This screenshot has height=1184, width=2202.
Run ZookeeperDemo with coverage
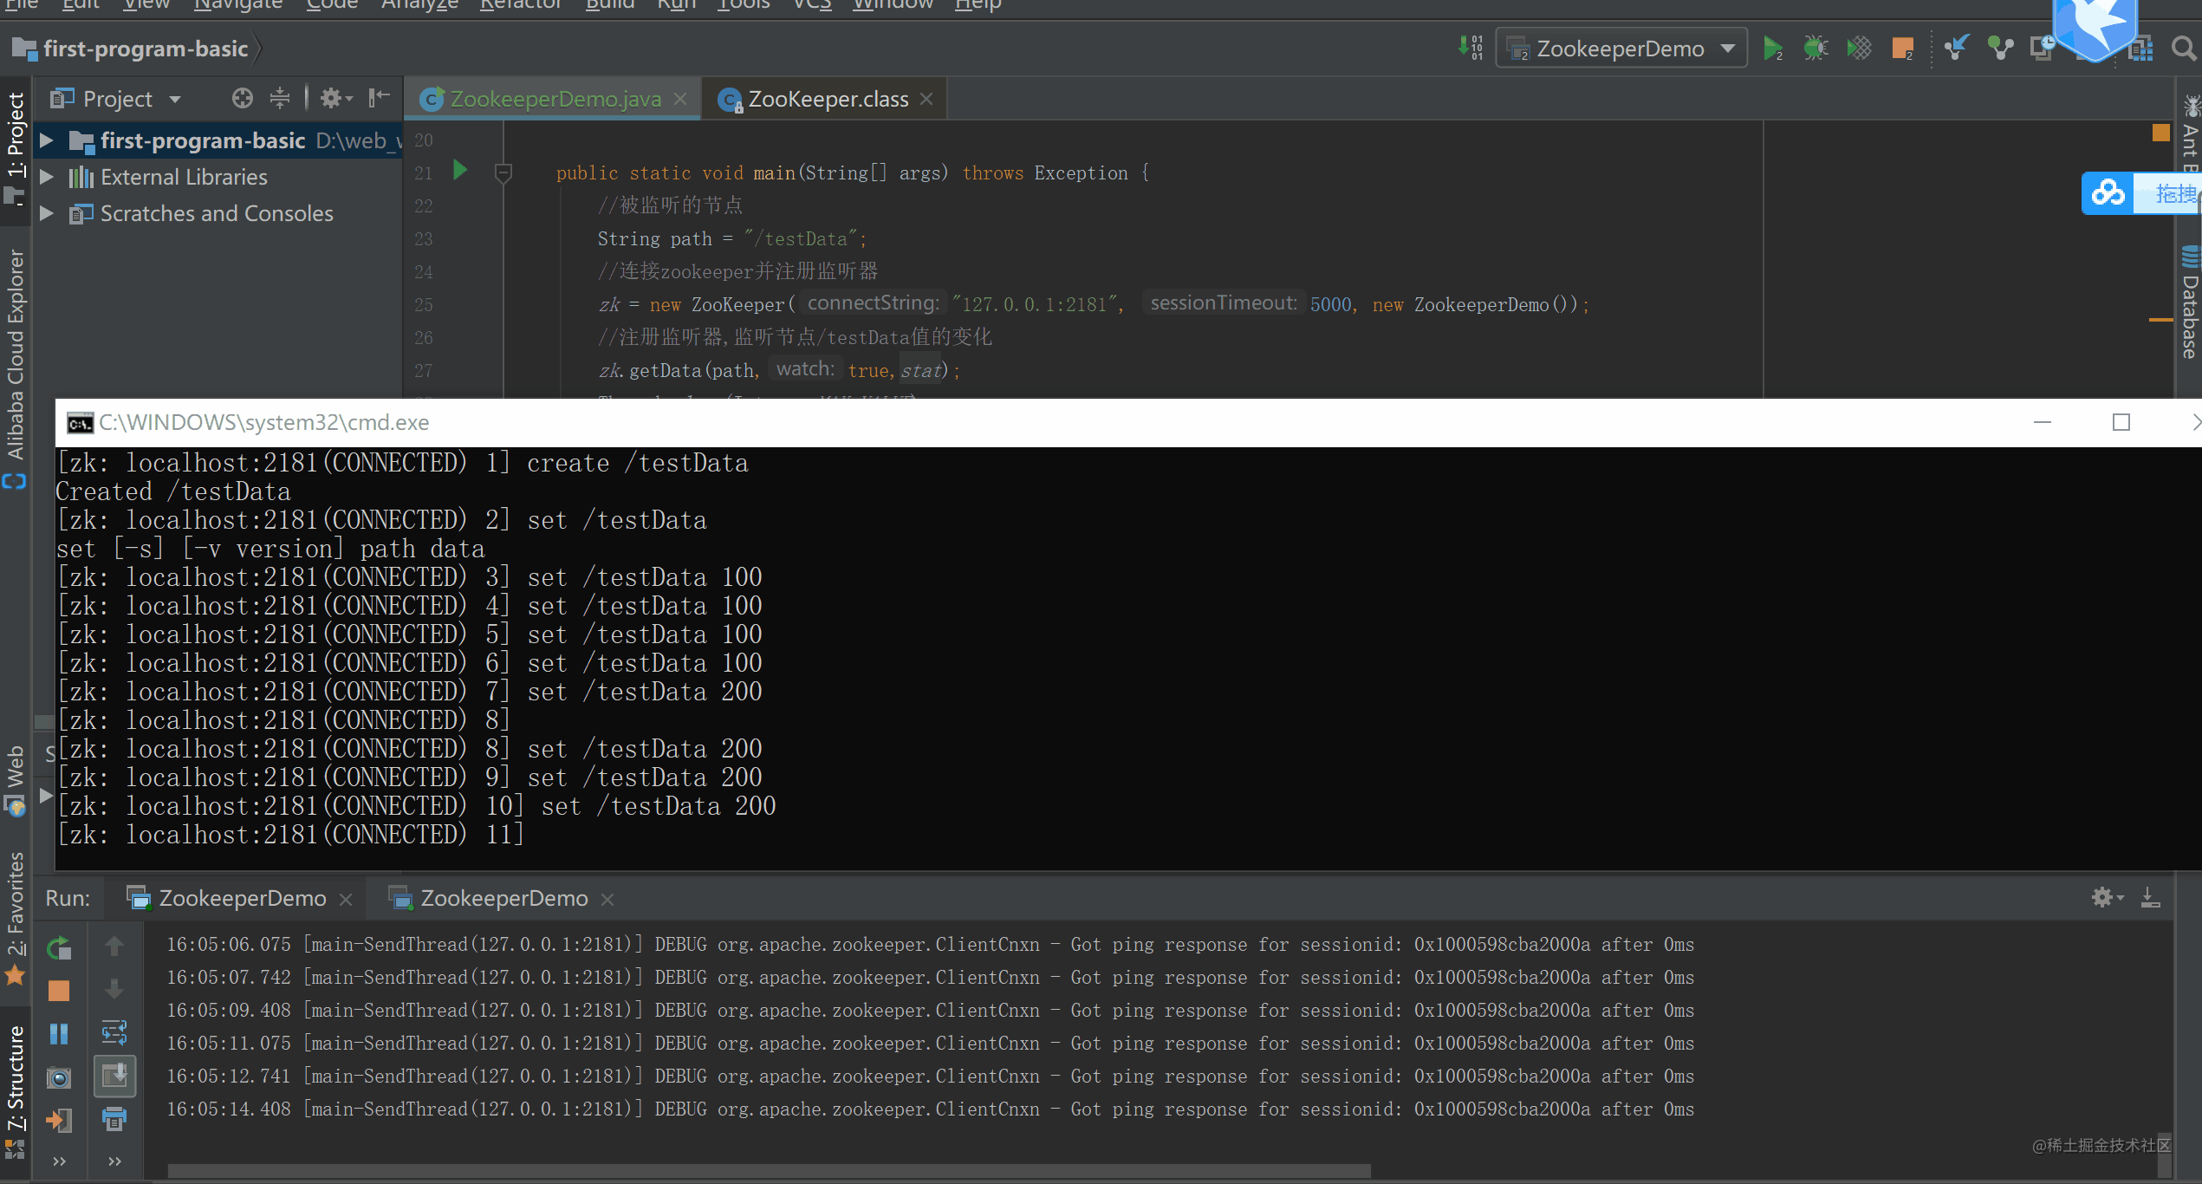point(1860,49)
